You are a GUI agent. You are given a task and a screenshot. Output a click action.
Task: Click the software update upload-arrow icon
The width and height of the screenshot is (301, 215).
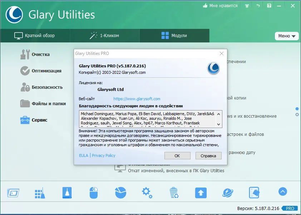pyautogui.click(x=201, y=192)
